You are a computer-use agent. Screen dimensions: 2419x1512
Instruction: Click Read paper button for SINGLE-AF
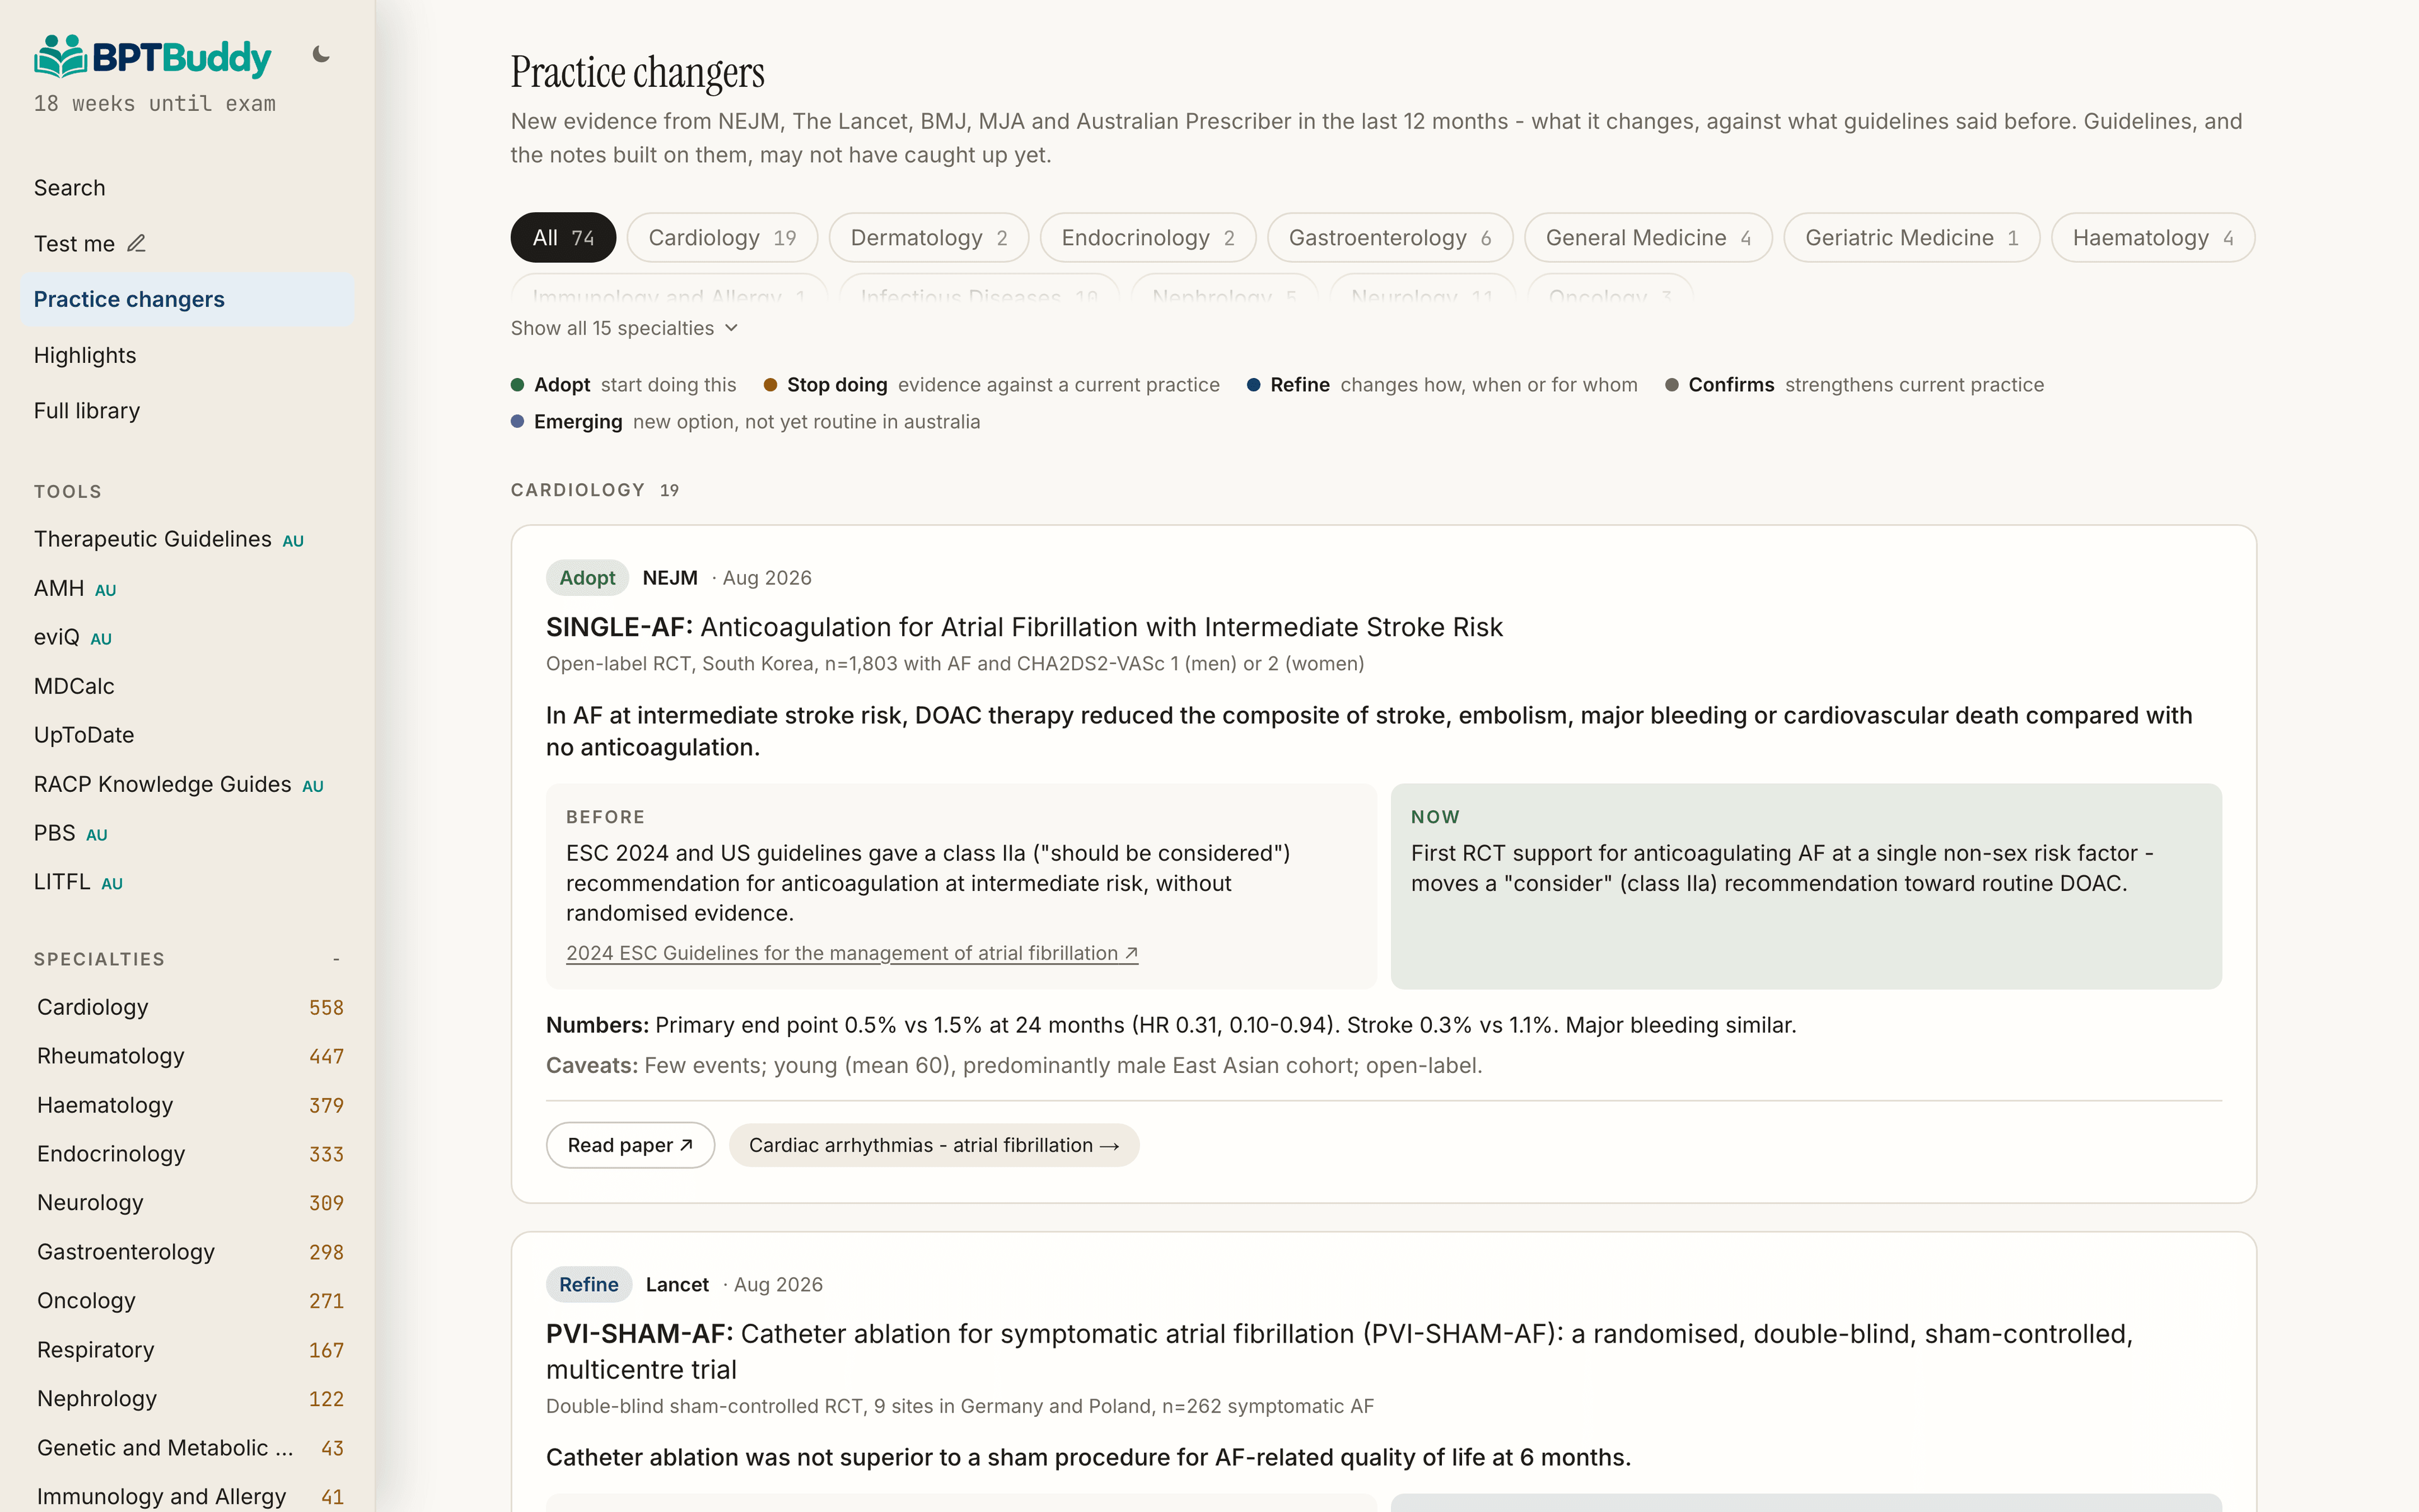coord(630,1145)
